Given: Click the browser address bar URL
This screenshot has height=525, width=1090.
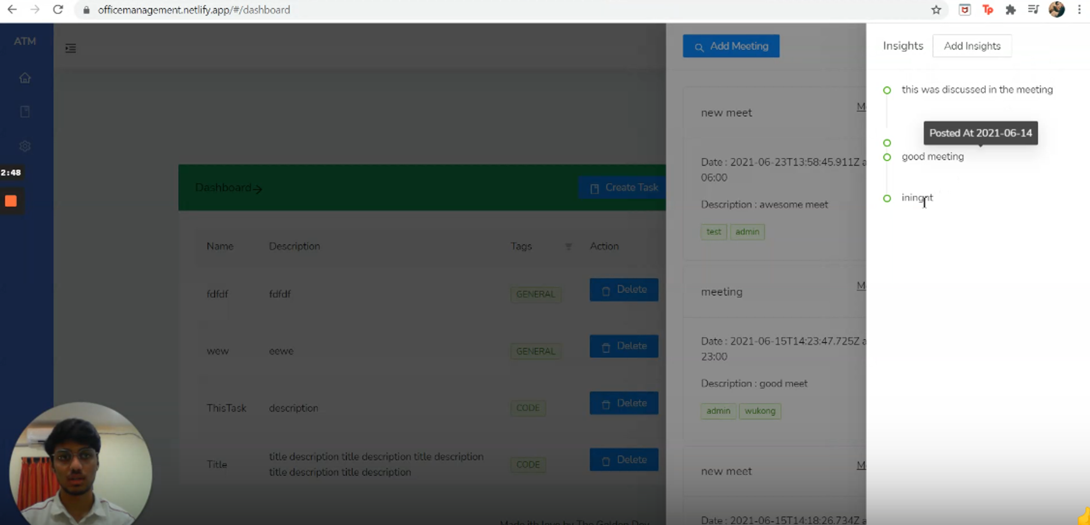Looking at the screenshot, I should pyautogui.click(x=194, y=10).
